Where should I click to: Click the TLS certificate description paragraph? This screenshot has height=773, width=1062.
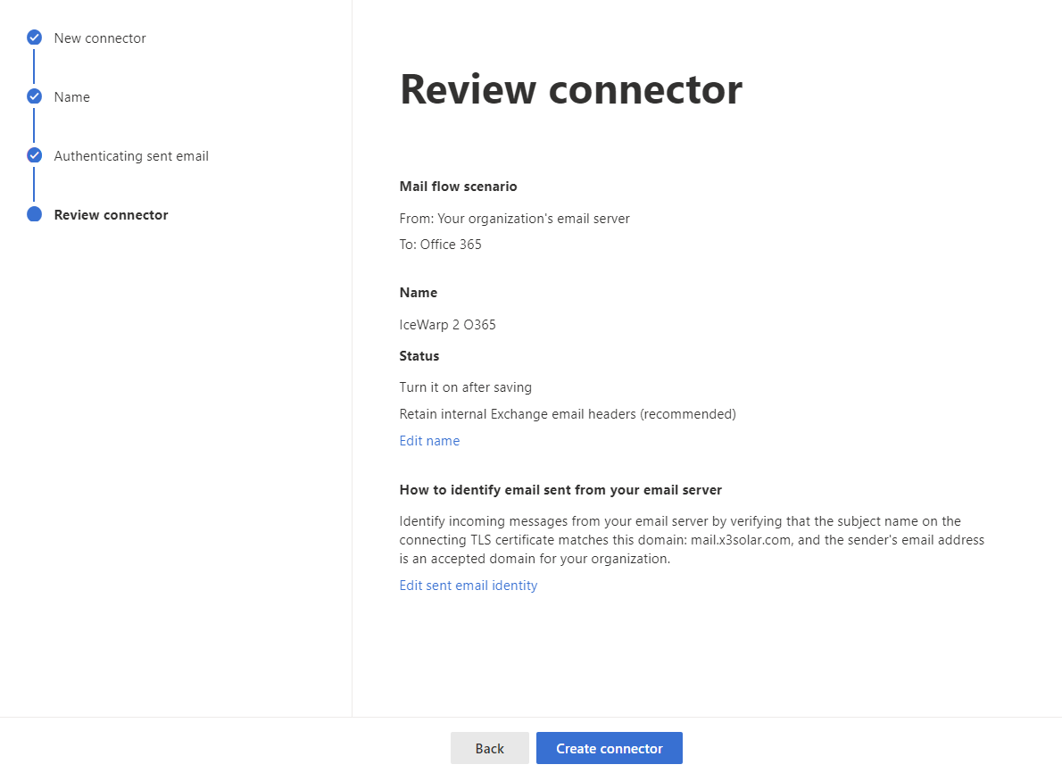pos(692,540)
